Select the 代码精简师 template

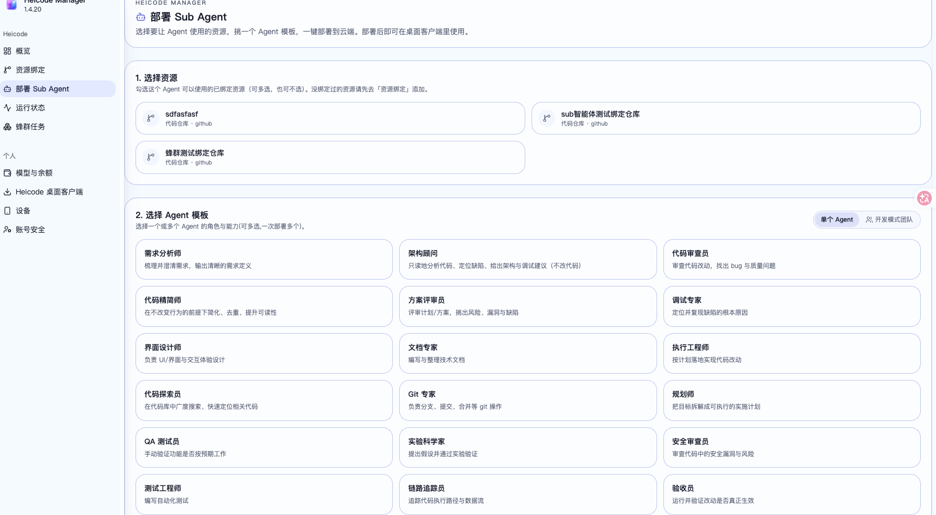(264, 306)
